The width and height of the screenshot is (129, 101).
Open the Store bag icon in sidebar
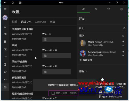pos(5,64)
